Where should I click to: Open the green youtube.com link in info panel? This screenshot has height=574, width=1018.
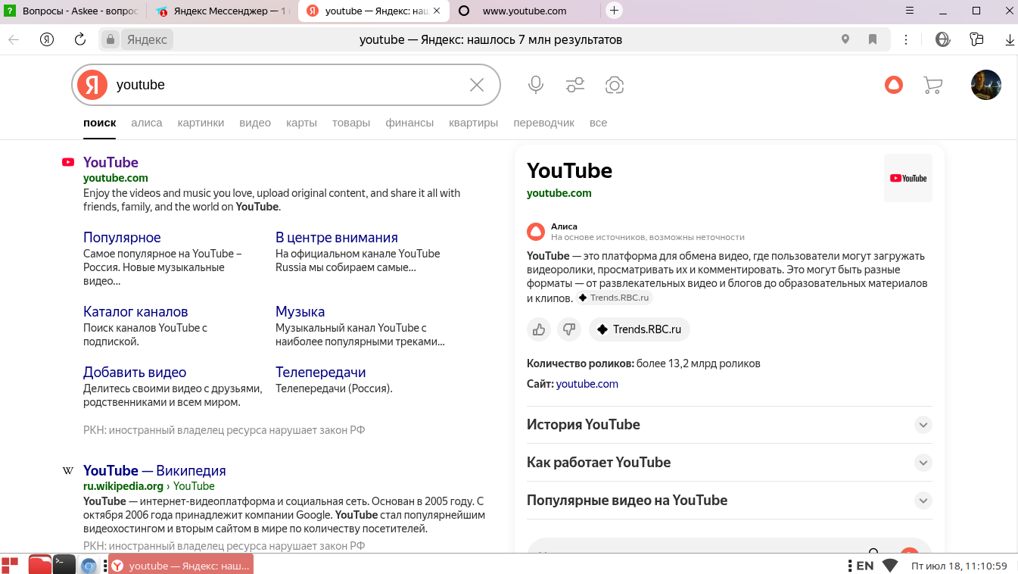pos(559,193)
